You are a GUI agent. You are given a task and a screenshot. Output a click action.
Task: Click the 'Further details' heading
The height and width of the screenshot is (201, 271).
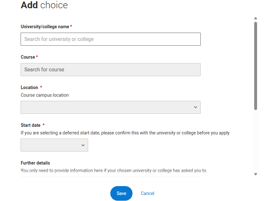35,163
